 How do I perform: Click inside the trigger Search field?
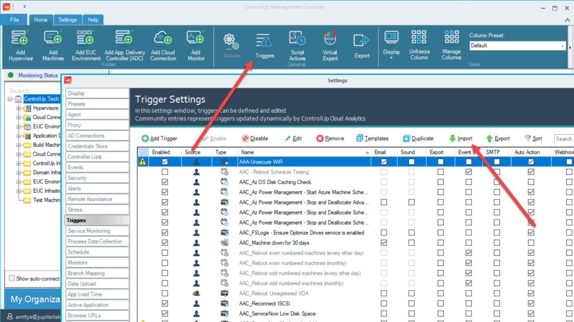coord(564,138)
